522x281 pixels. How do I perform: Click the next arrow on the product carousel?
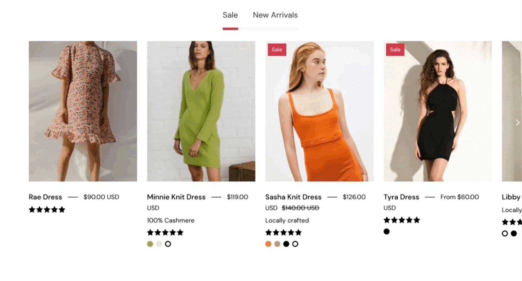point(517,122)
